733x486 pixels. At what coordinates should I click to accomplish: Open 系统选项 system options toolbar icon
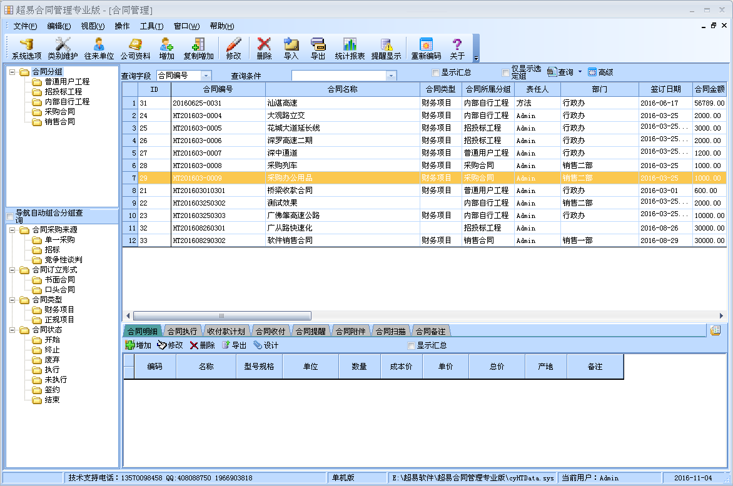(x=26, y=48)
